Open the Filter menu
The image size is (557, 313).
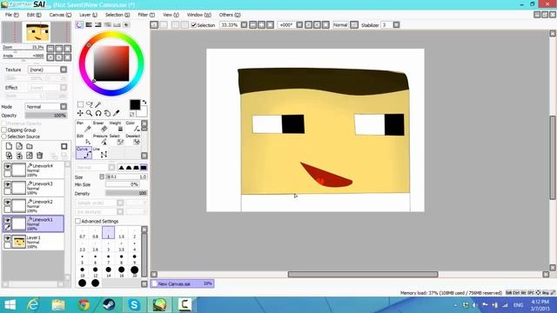[146, 15]
